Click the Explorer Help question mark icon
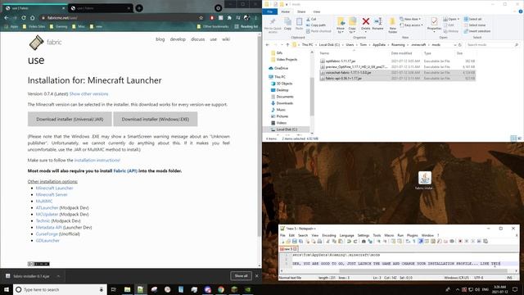The image size is (524, 295). point(521,11)
